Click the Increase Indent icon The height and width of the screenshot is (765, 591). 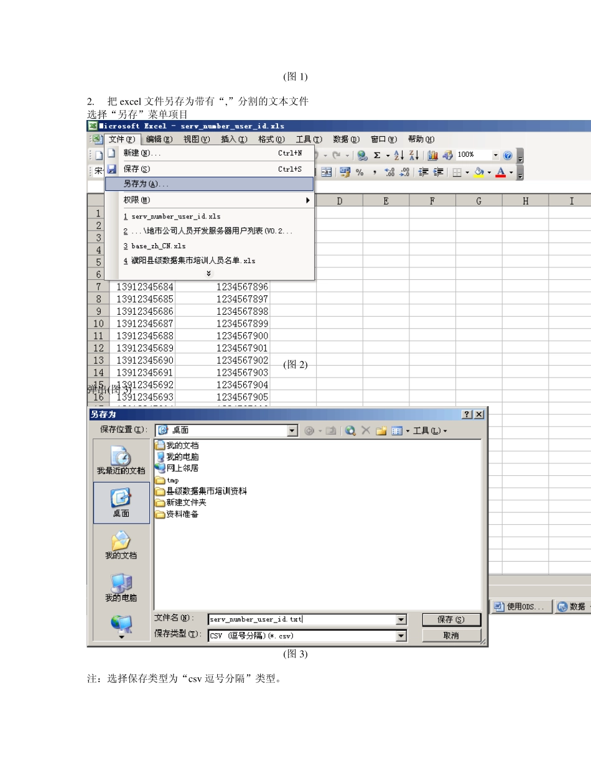tap(439, 172)
